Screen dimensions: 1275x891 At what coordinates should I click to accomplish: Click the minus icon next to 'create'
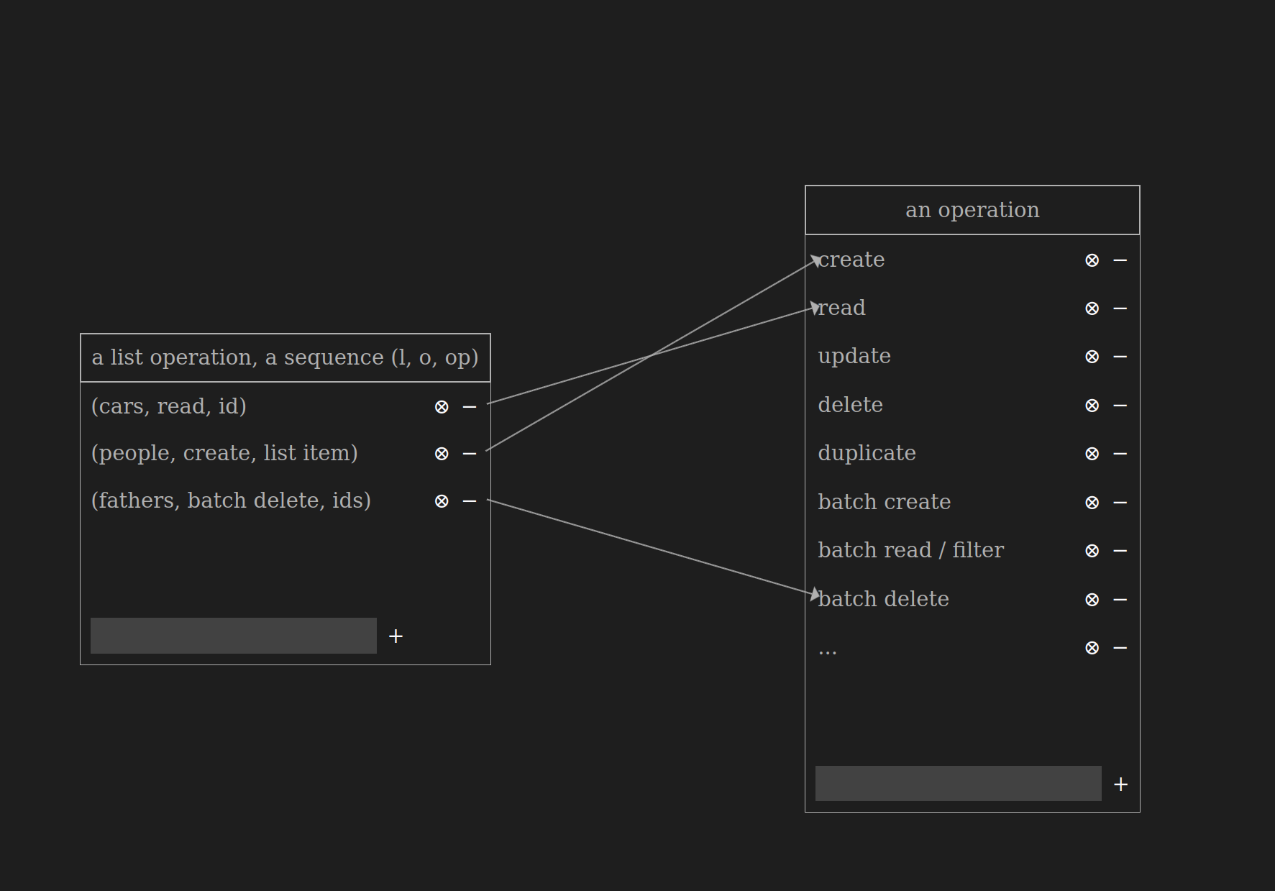pos(1120,260)
